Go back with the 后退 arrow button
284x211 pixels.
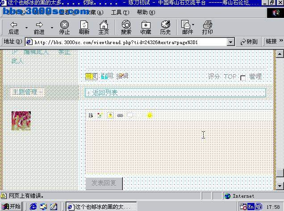(14, 28)
